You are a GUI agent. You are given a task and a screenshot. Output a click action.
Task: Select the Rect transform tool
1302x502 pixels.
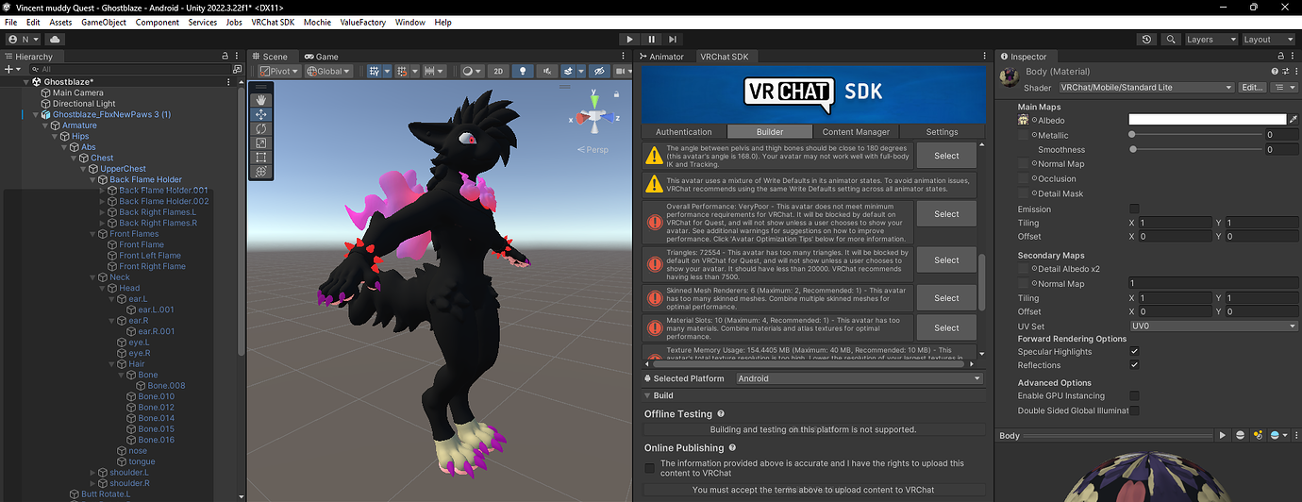(261, 158)
